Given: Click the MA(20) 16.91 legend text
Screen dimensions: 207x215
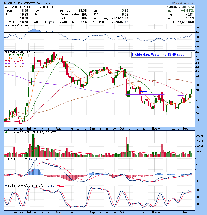Looking at the screenshot, I should 15,55.
